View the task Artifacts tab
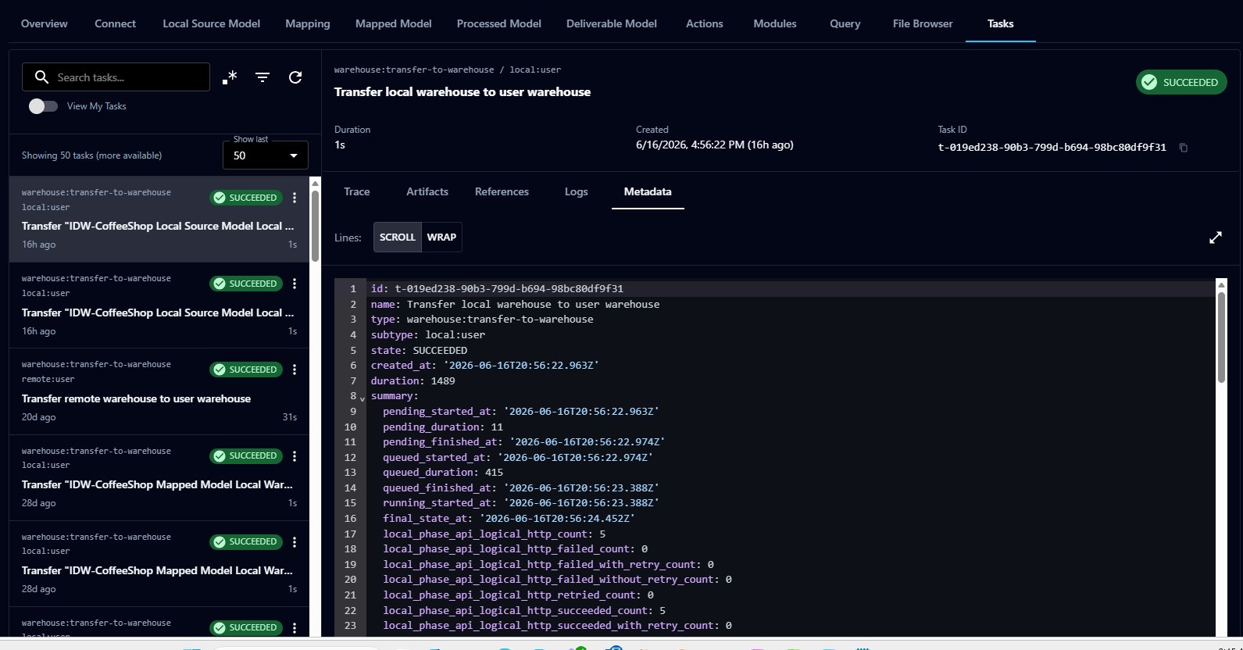 point(427,191)
